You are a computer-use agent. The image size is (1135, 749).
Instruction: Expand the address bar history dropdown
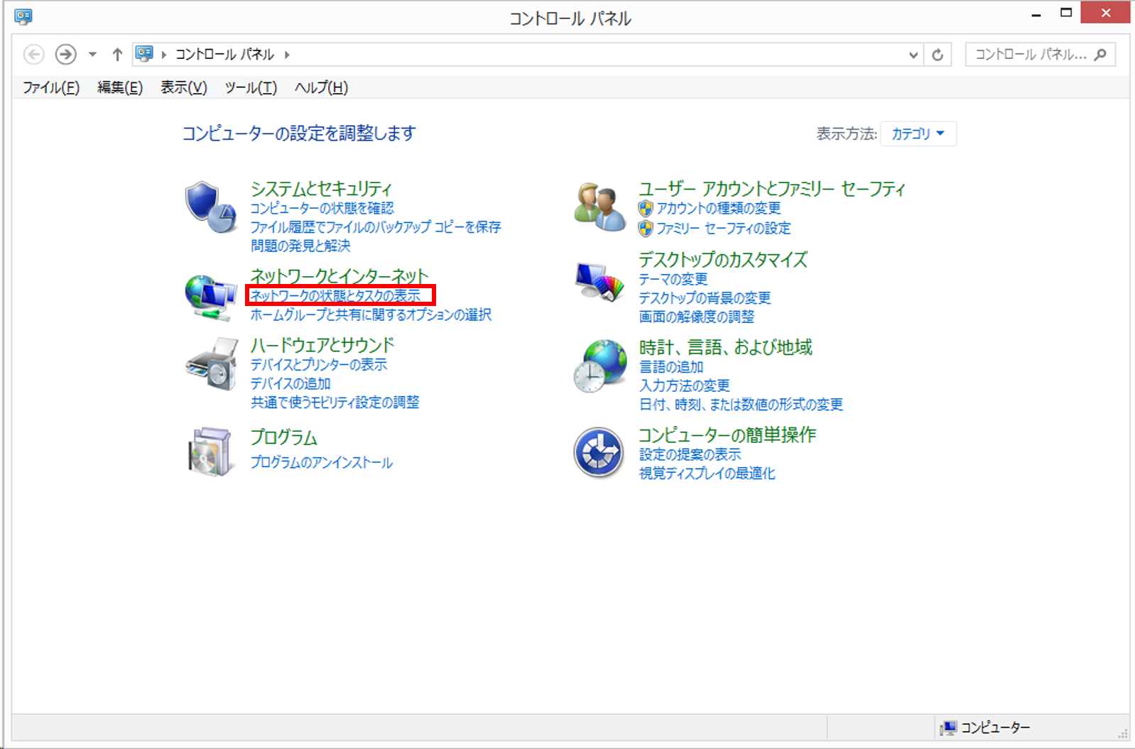tap(913, 55)
